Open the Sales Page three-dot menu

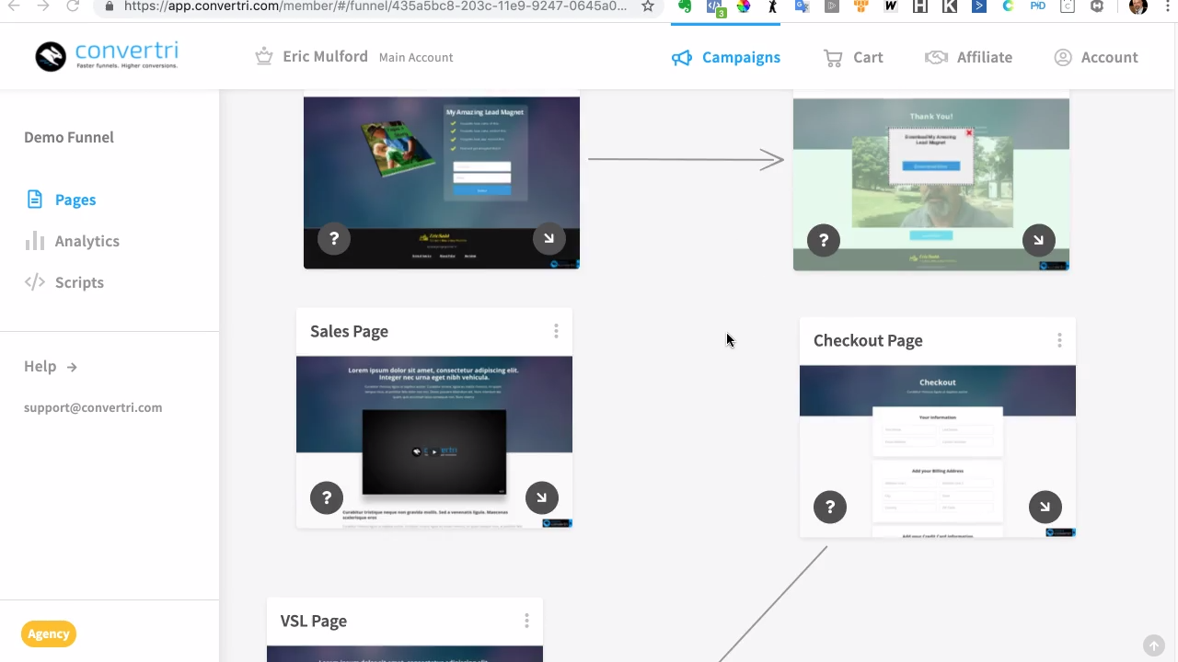click(x=556, y=331)
